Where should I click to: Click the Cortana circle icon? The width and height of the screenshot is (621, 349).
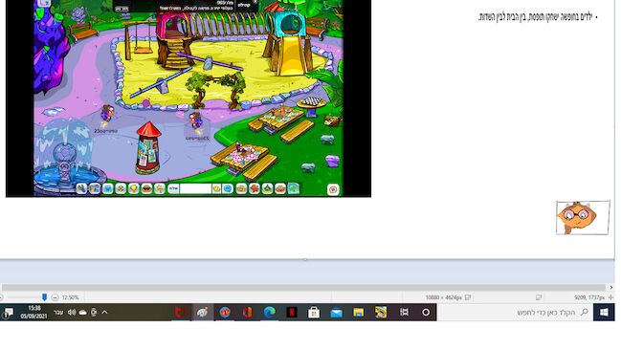click(x=426, y=313)
